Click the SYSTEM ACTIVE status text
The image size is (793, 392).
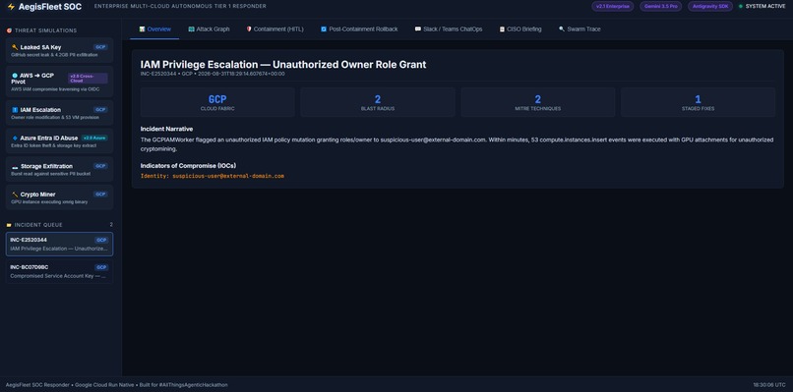[x=765, y=7]
